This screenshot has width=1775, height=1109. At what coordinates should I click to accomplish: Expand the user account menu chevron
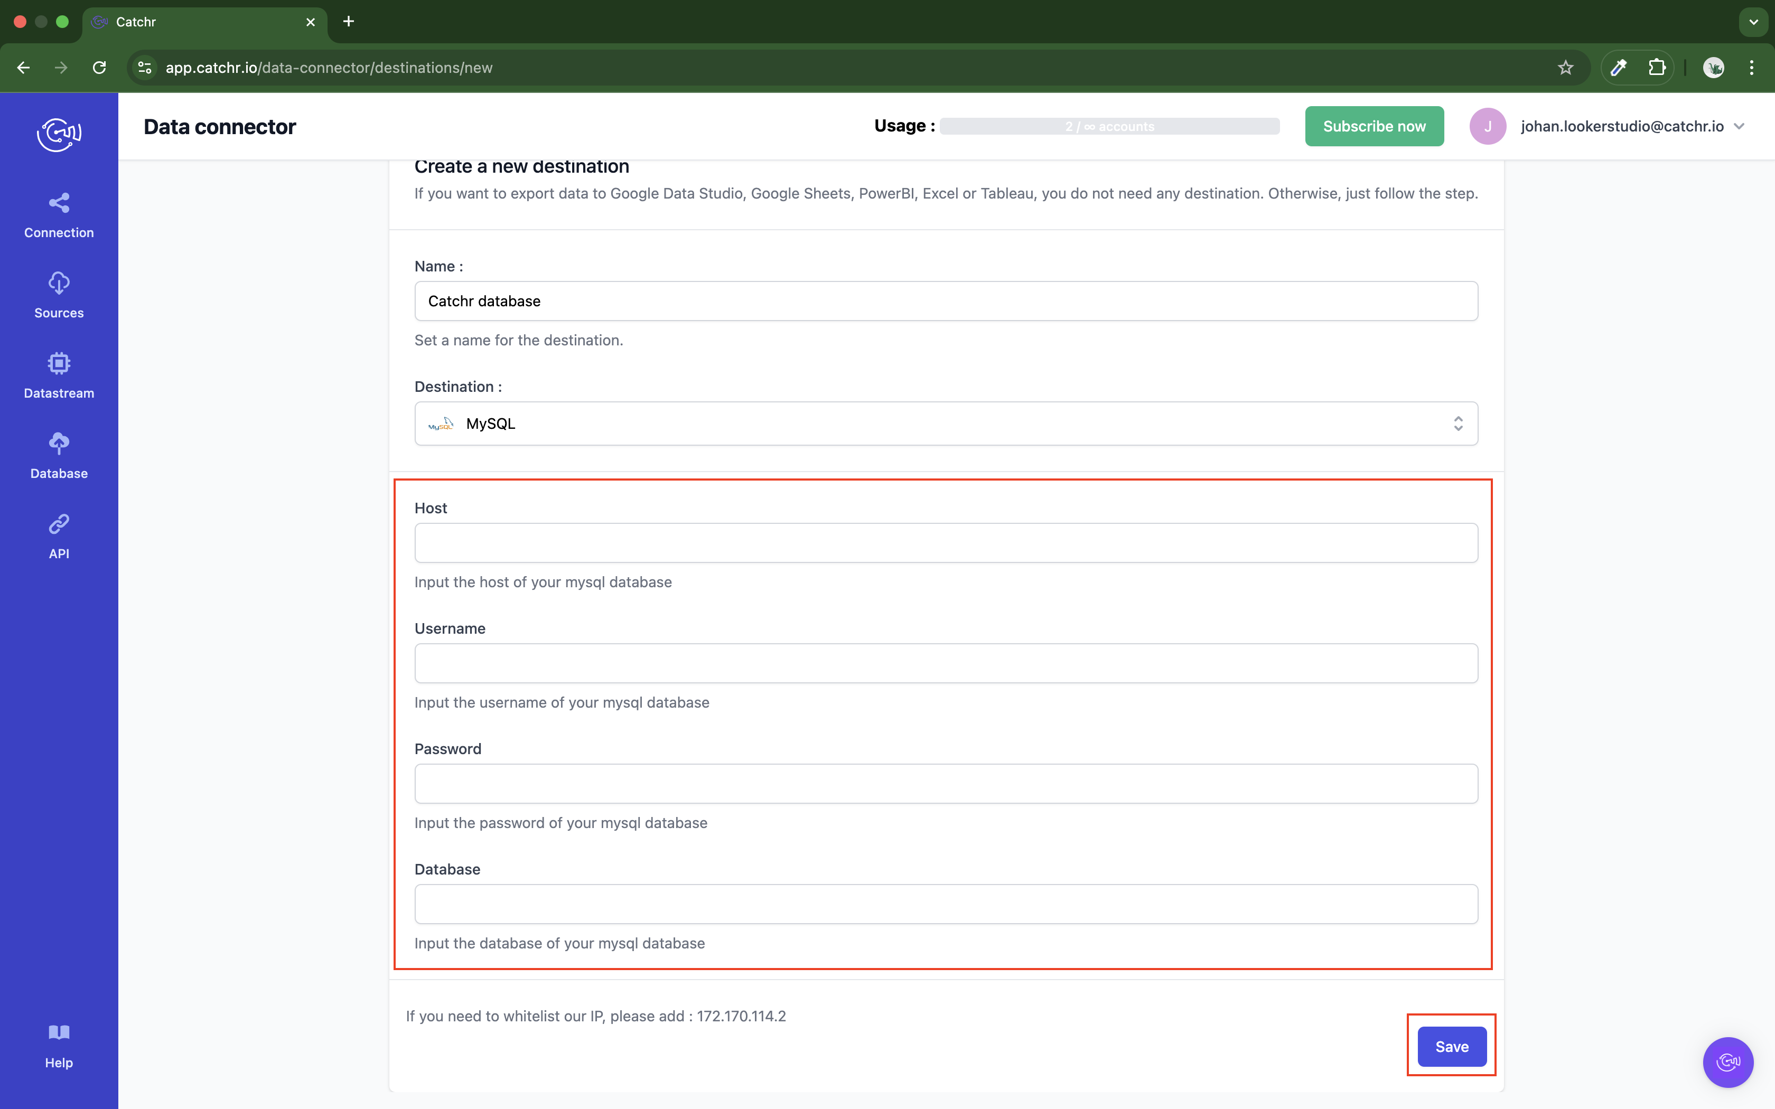(1739, 126)
